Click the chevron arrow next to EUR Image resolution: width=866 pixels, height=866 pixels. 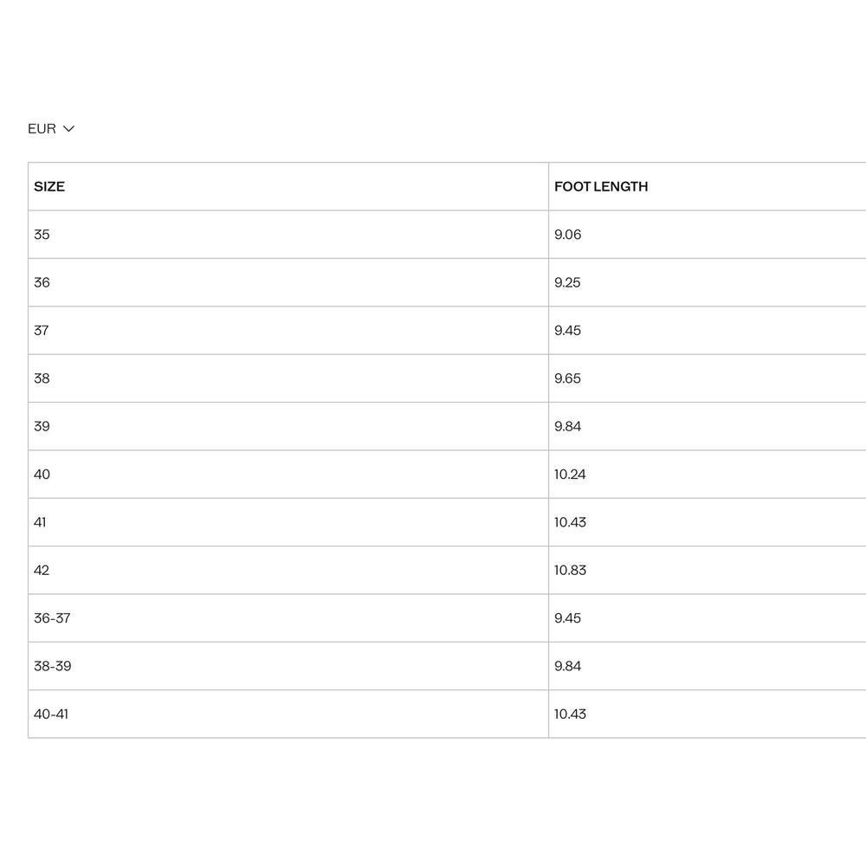pyautogui.click(x=68, y=129)
